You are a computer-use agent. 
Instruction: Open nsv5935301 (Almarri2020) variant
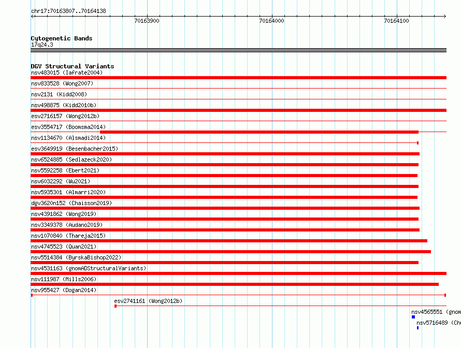(68, 192)
